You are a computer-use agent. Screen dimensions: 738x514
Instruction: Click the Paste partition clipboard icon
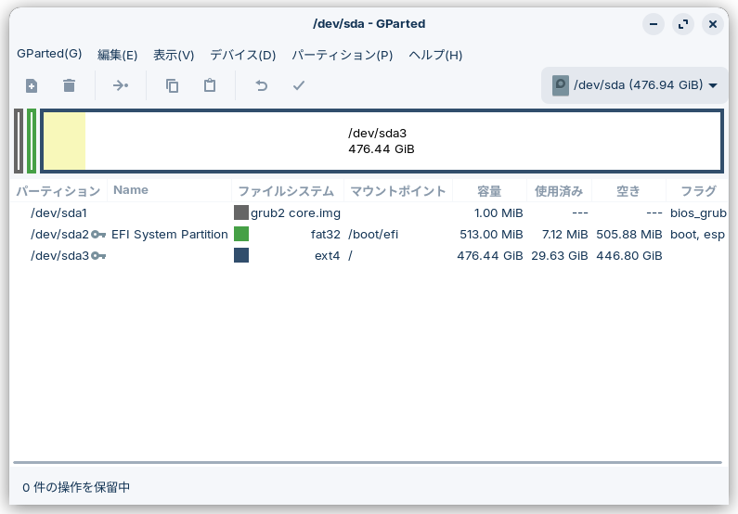click(210, 85)
